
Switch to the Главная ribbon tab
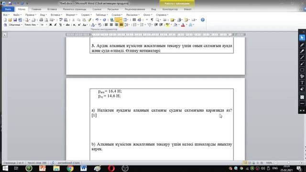coord(36,9)
